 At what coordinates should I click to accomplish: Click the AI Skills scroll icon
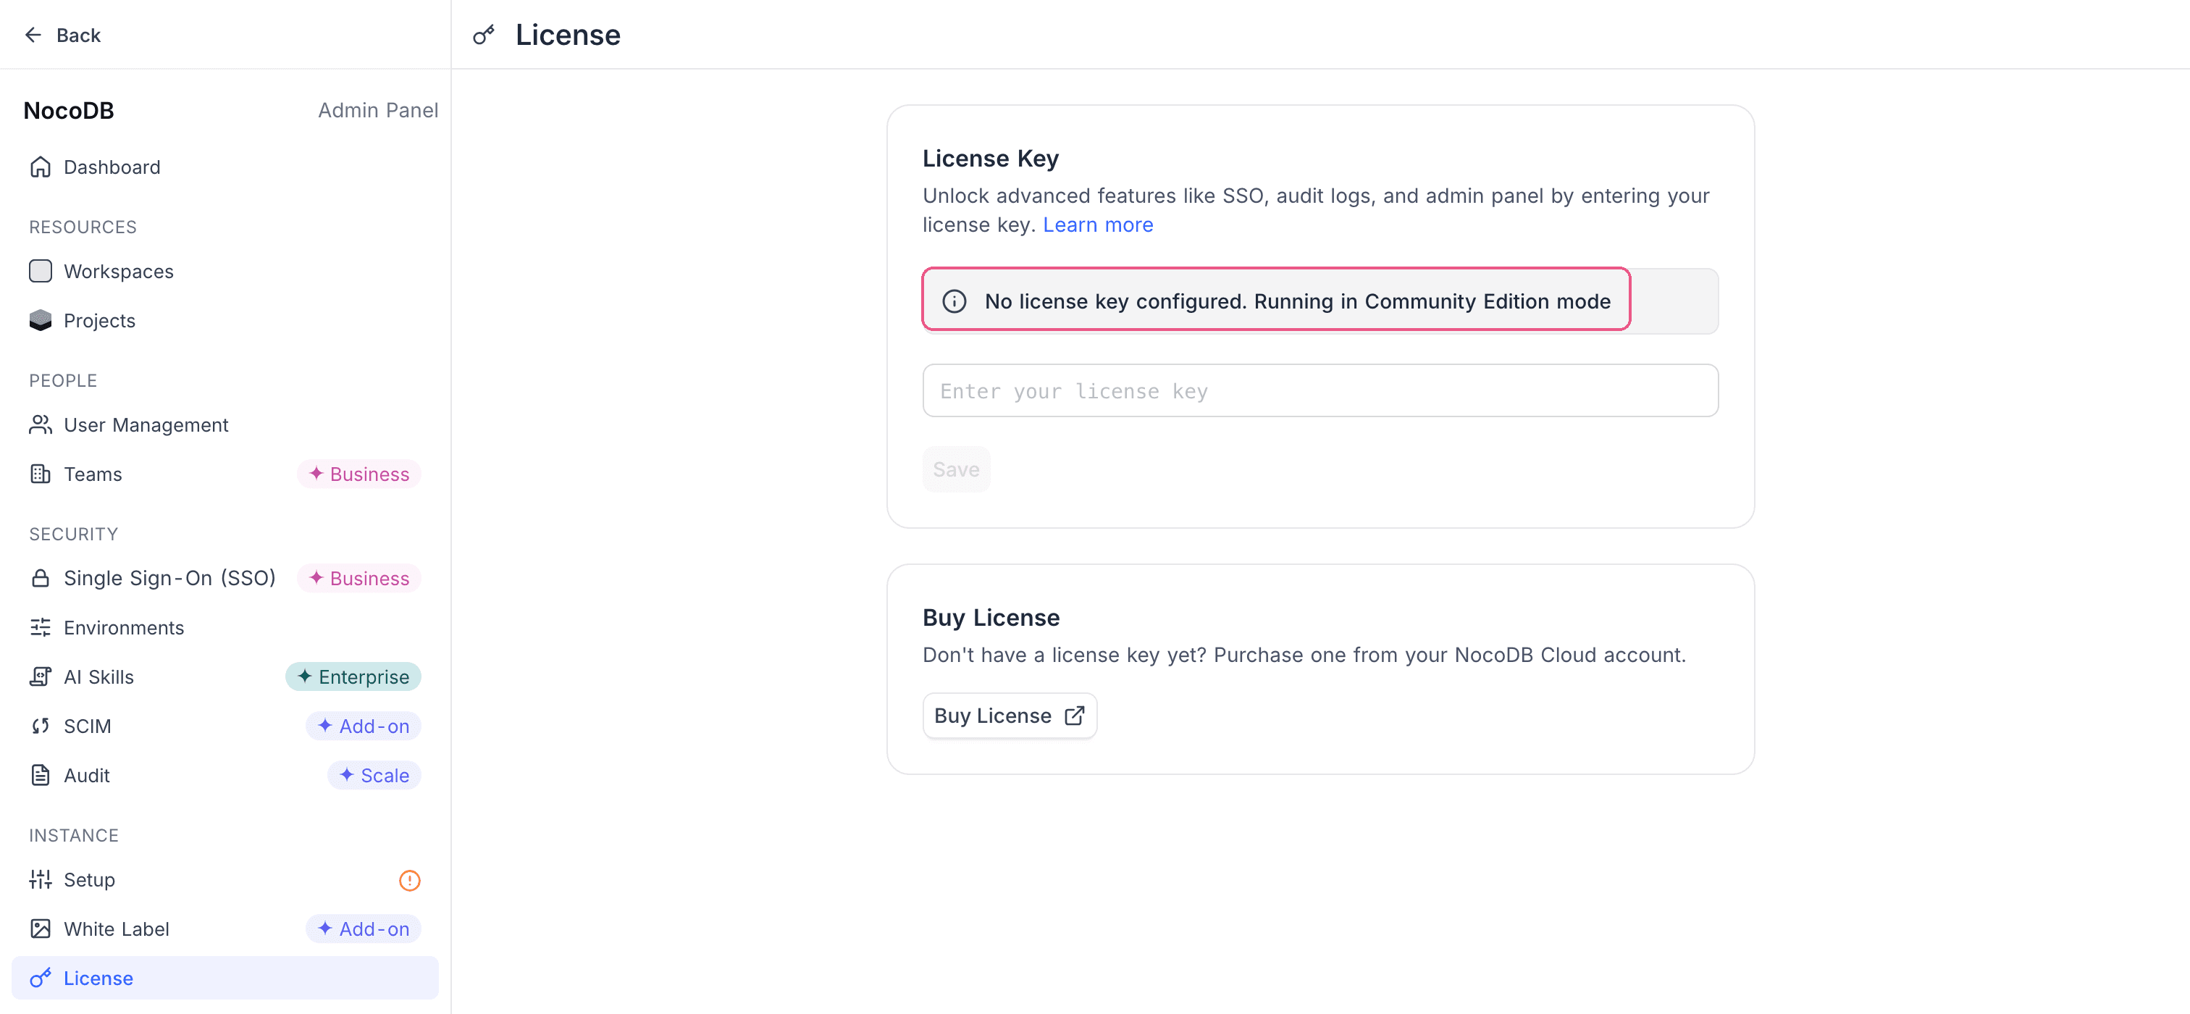point(40,676)
